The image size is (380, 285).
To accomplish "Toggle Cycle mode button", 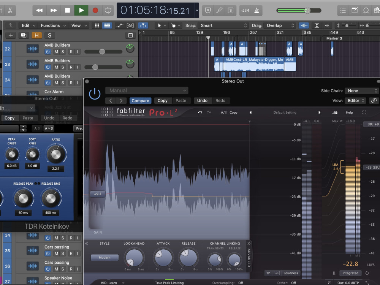I will 108,10.
